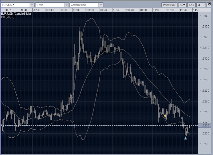This screenshot has width=213, height=155.
Task: Open the chart indicators tool icon
Action: (x=199, y=5)
